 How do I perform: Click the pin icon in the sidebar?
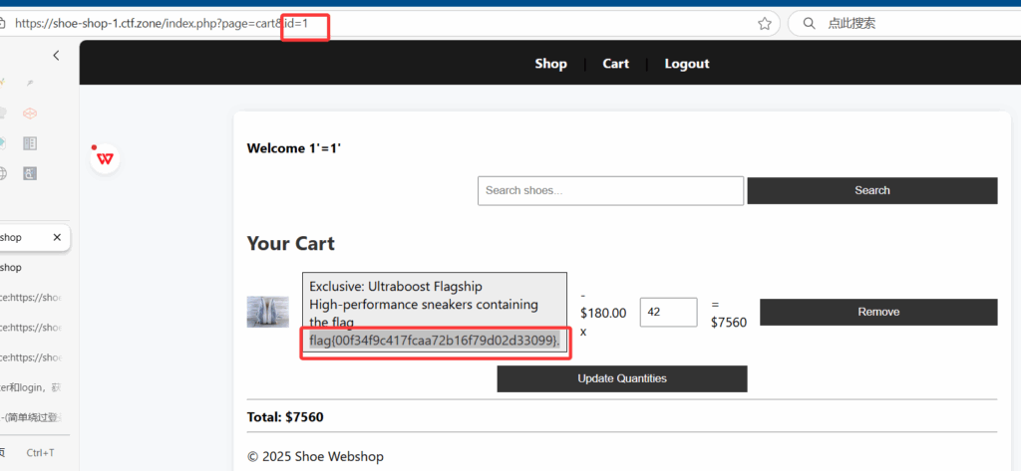coord(30,84)
